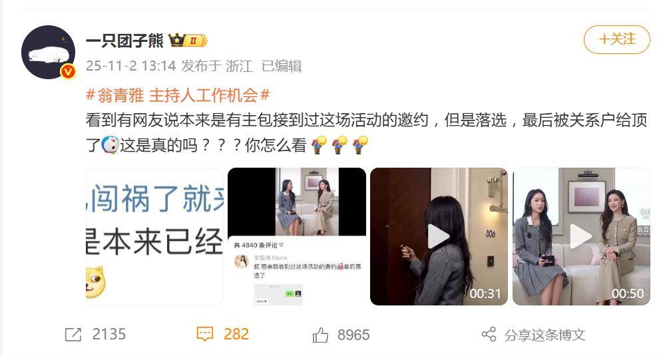Play the 00:50 interview video
667x356 pixels.
coord(581,236)
